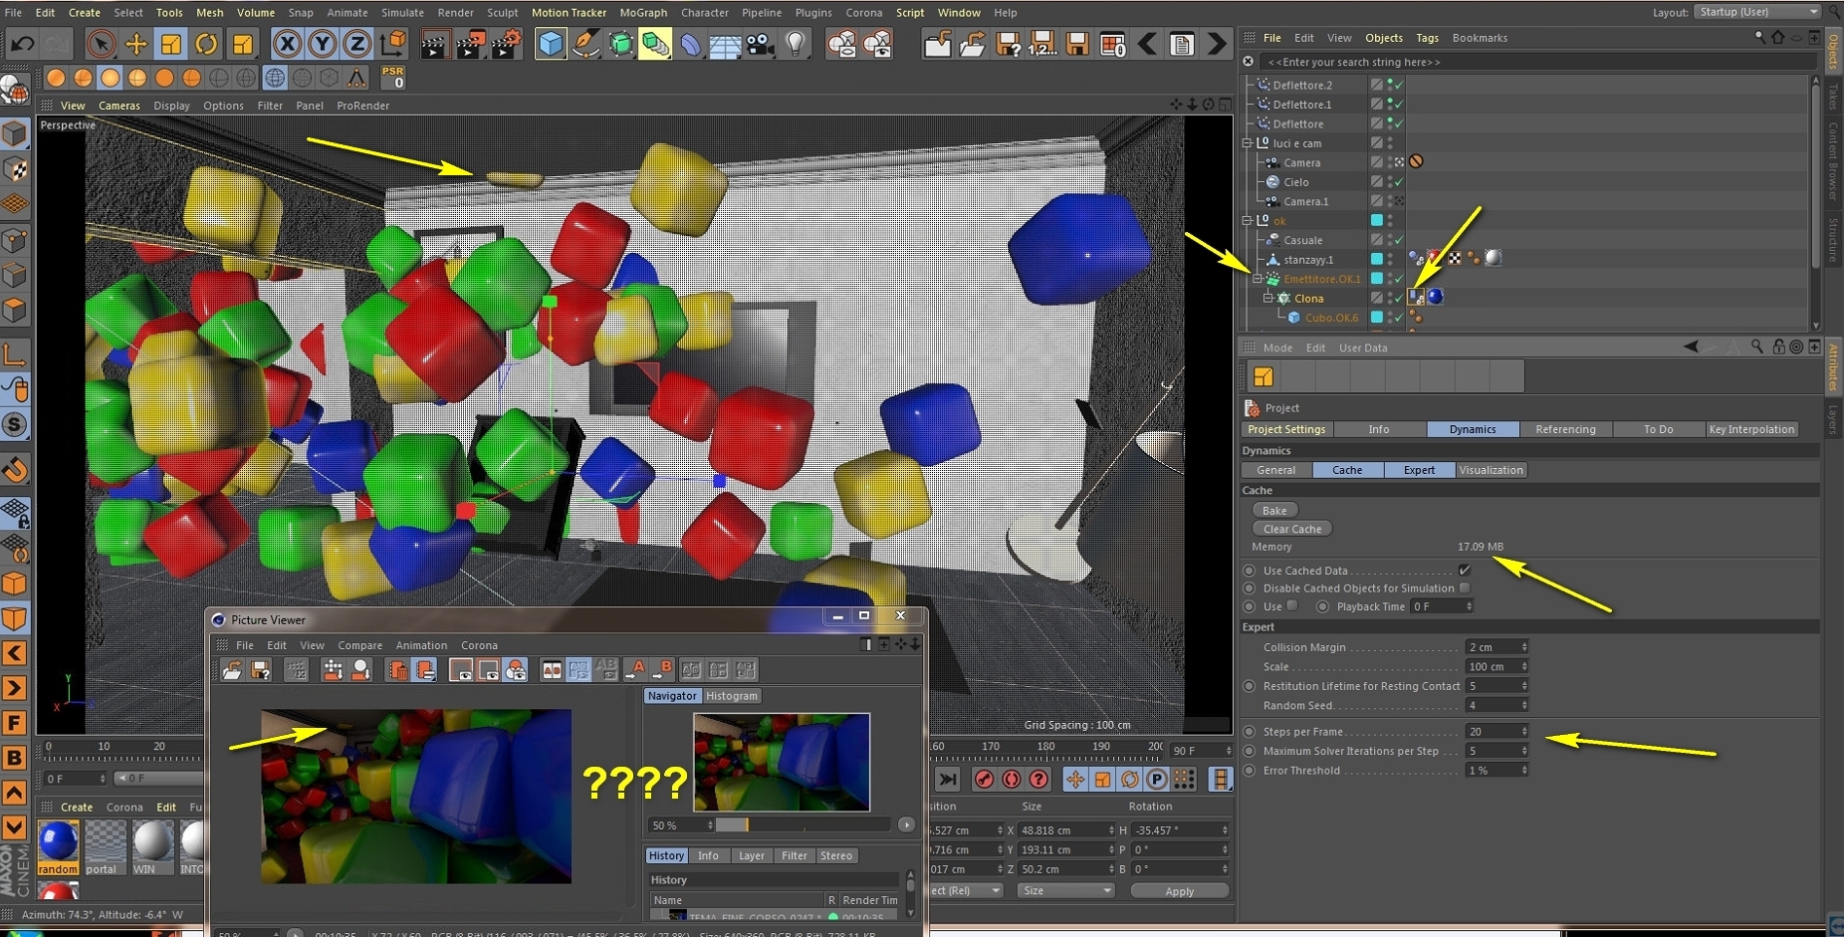Click the coordinate system icon
Image resolution: width=1844 pixels, height=937 pixels.
coord(393,44)
